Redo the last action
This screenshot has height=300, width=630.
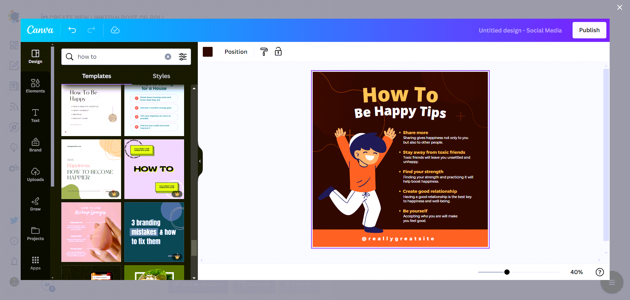[x=91, y=30]
